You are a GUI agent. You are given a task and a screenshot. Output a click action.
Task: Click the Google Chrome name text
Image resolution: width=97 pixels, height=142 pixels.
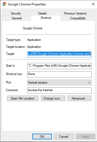tap(33, 28)
